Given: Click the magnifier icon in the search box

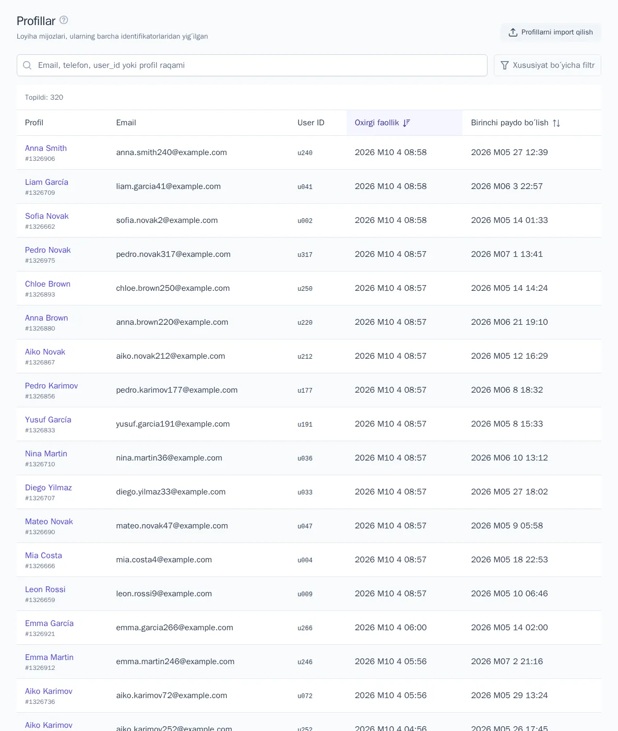Looking at the screenshot, I should point(28,65).
